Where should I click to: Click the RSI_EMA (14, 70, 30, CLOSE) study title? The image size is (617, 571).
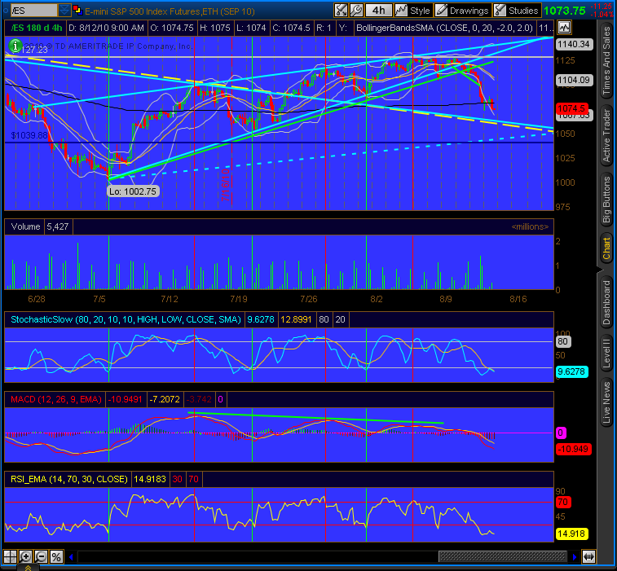[x=68, y=479]
